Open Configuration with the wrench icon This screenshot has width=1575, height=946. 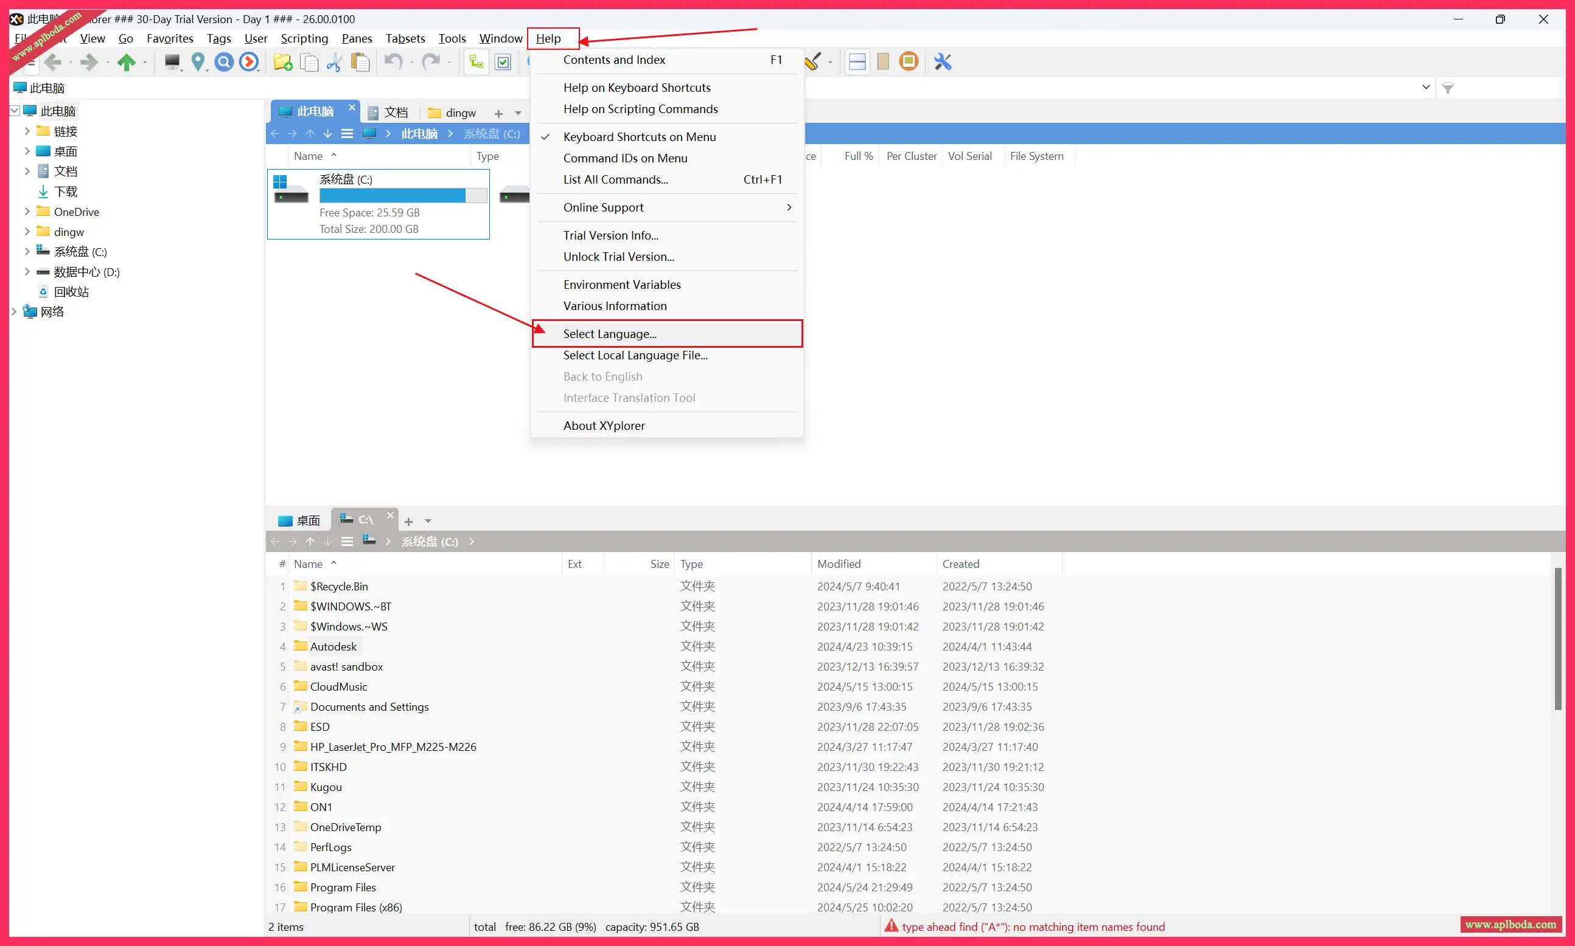[x=943, y=62]
